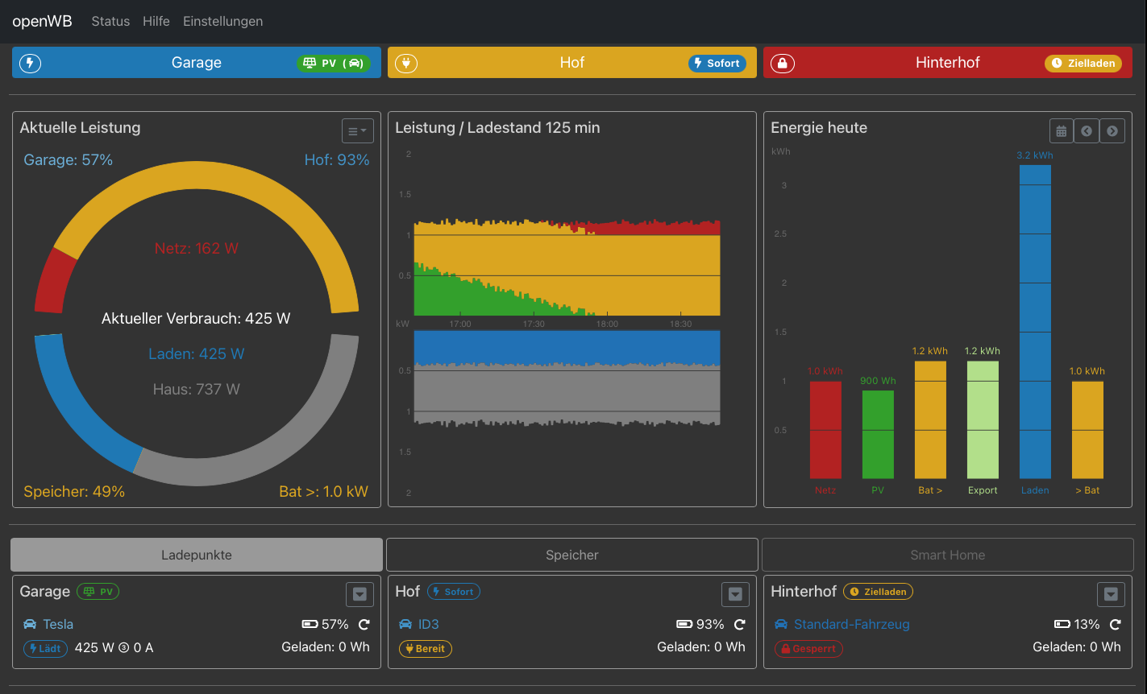The height and width of the screenshot is (694, 1147).
Task: Go to previous day in Energie heute
Action: (x=1087, y=131)
